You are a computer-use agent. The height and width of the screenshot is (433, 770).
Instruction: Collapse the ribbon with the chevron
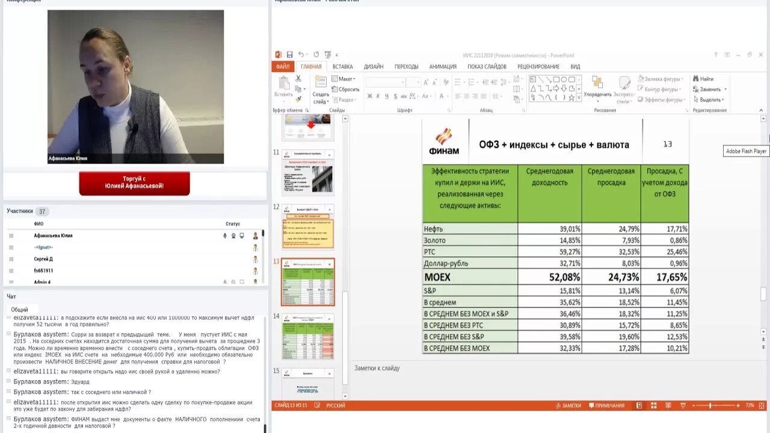(762, 110)
